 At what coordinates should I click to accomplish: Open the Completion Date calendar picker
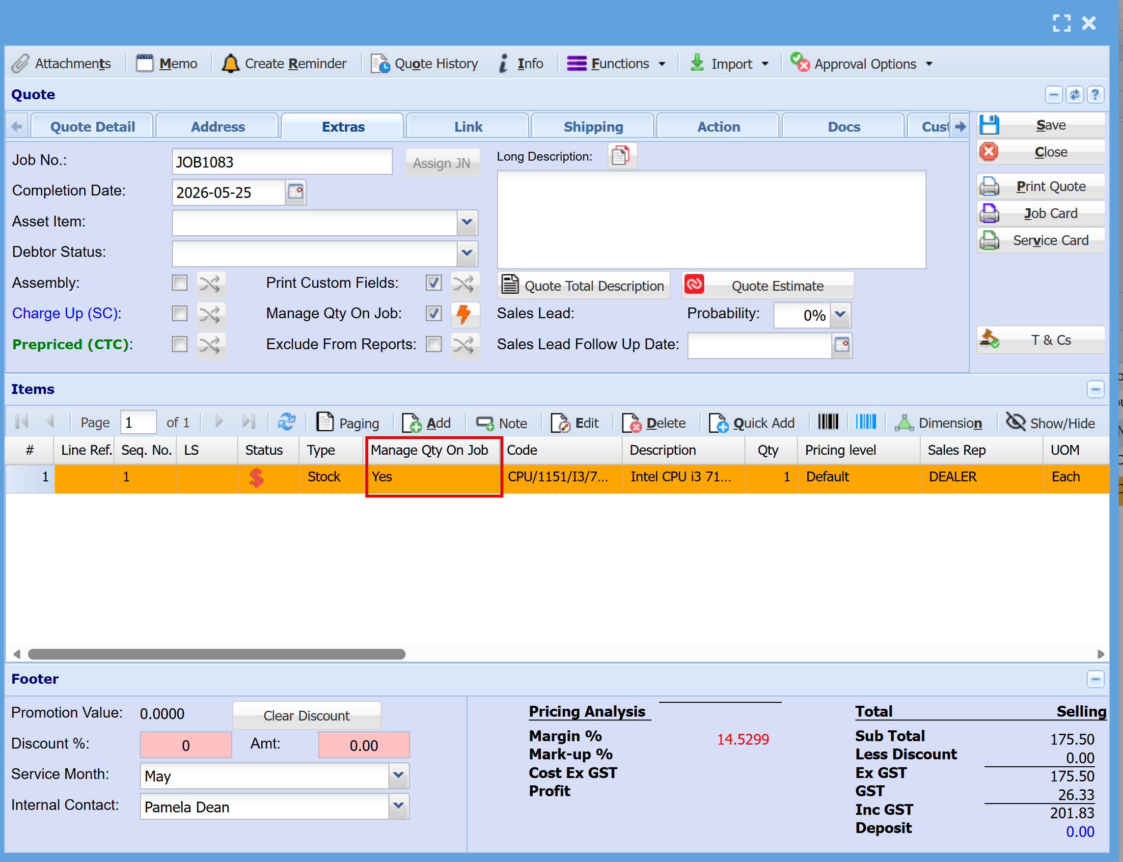coord(296,193)
